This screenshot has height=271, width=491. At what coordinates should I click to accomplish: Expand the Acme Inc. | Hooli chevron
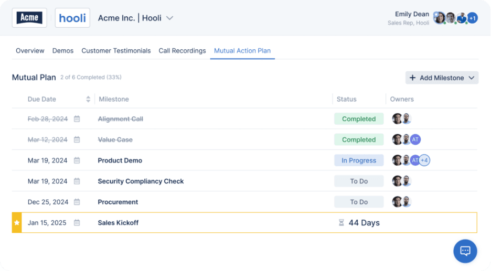click(x=170, y=18)
